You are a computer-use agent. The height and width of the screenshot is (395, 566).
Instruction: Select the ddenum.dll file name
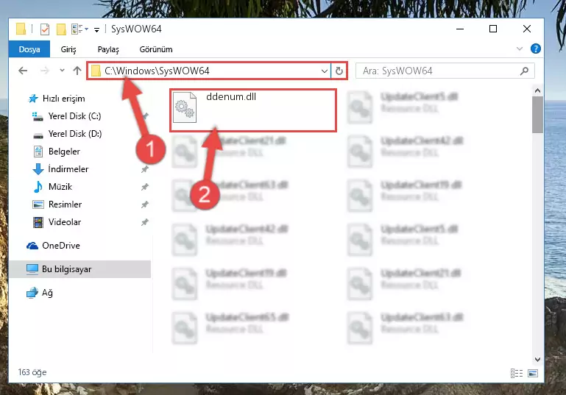tap(231, 96)
